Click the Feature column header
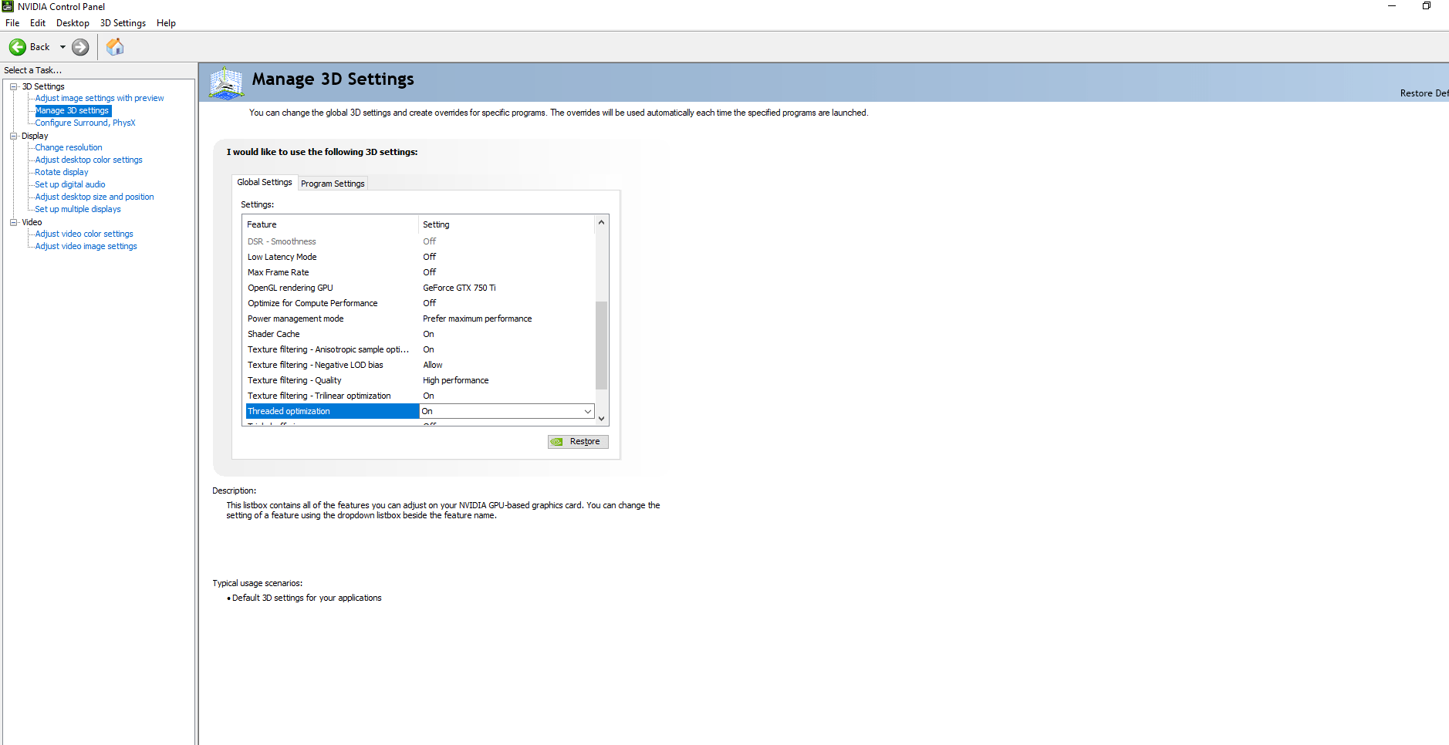This screenshot has width=1449, height=745. click(x=331, y=224)
